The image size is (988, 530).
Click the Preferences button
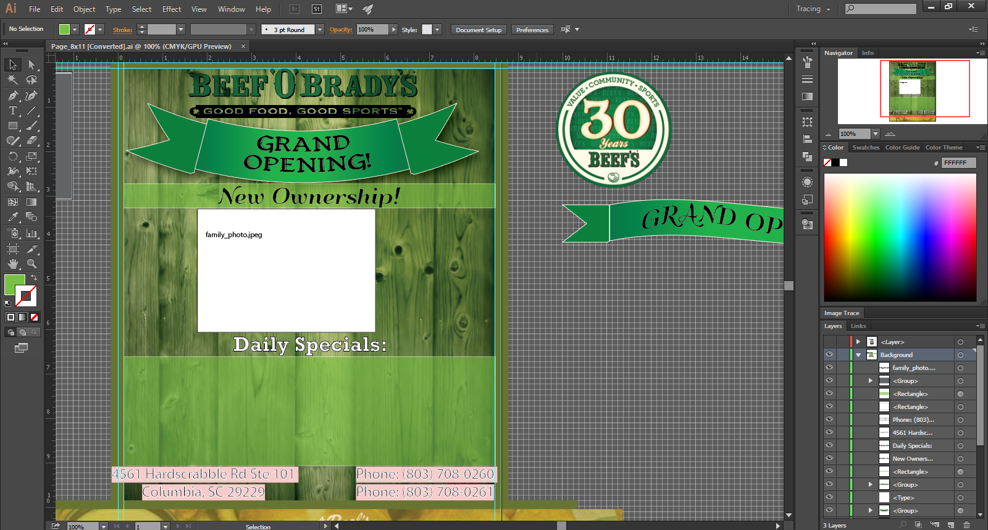click(x=532, y=30)
